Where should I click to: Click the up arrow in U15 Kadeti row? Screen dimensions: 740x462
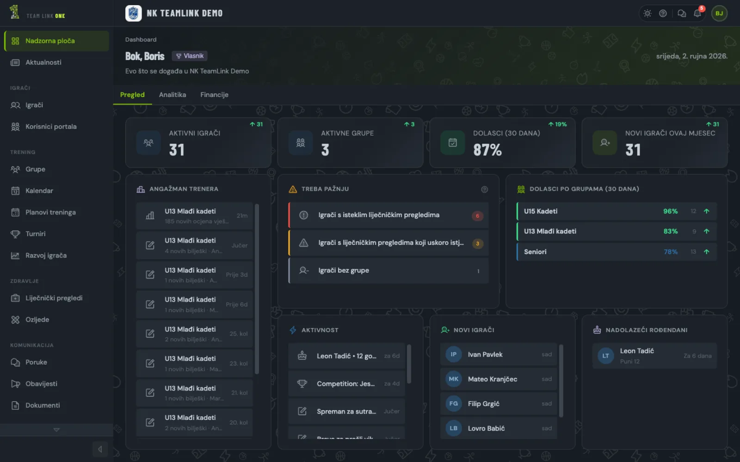706,211
